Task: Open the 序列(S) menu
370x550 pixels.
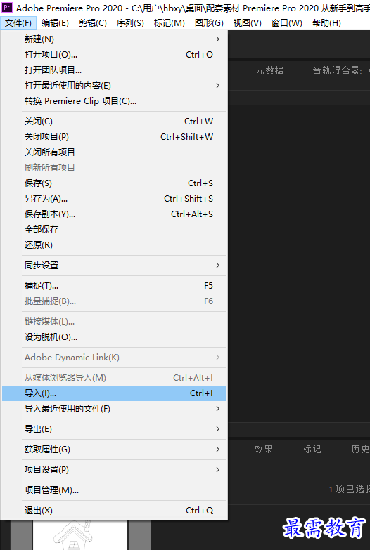Action: point(130,23)
